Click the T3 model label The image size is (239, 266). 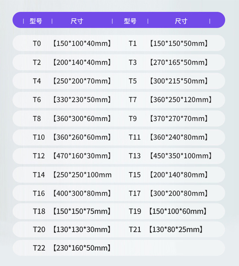point(133,62)
